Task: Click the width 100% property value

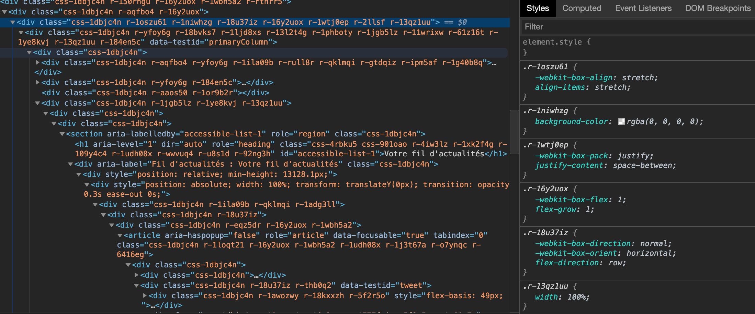Action: [578, 297]
